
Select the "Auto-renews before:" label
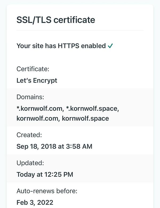47,191
